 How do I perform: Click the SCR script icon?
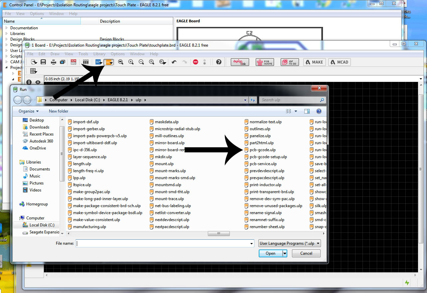[x=99, y=62]
